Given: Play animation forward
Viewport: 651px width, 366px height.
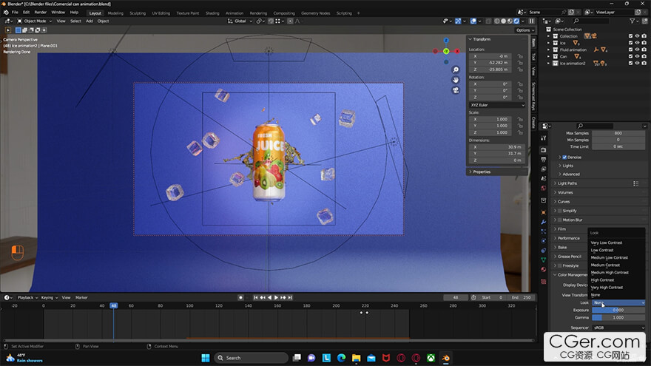Looking at the screenshot, I should click(x=277, y=297).
